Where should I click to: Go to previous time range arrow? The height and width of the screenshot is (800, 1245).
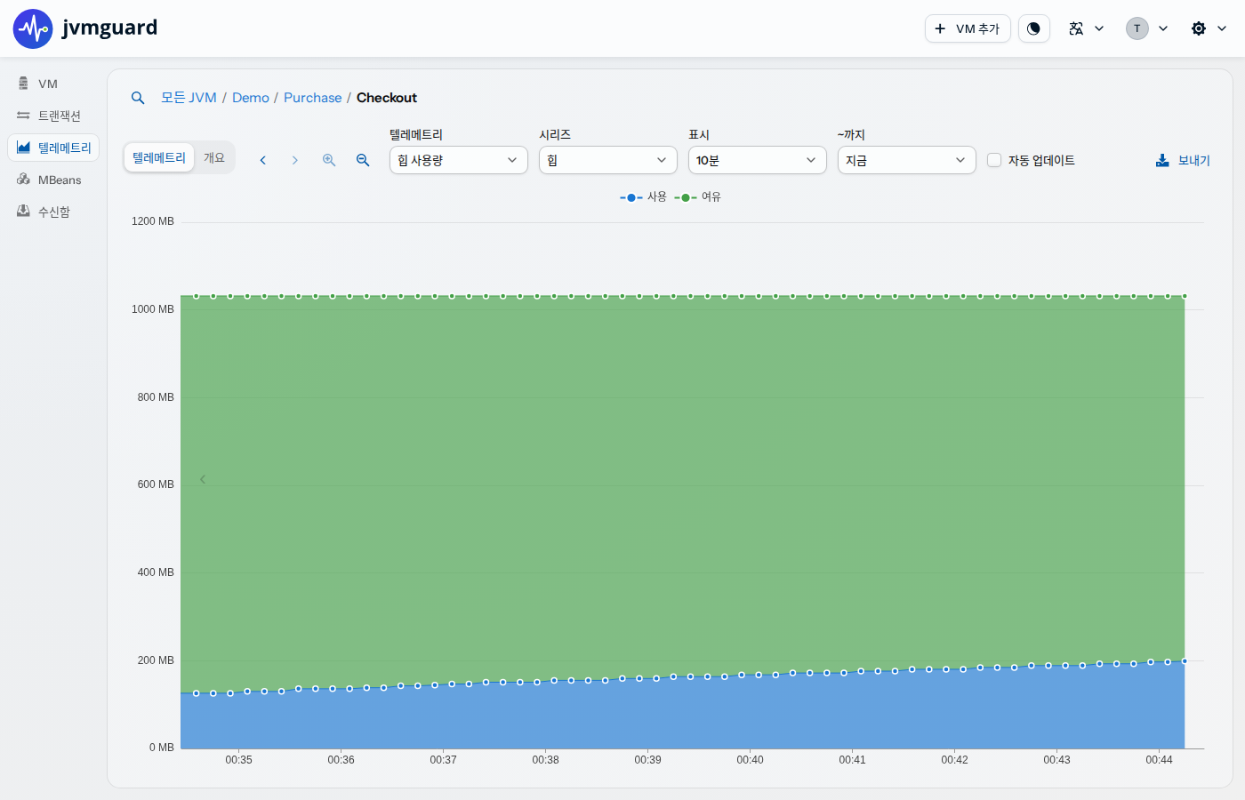263,160
